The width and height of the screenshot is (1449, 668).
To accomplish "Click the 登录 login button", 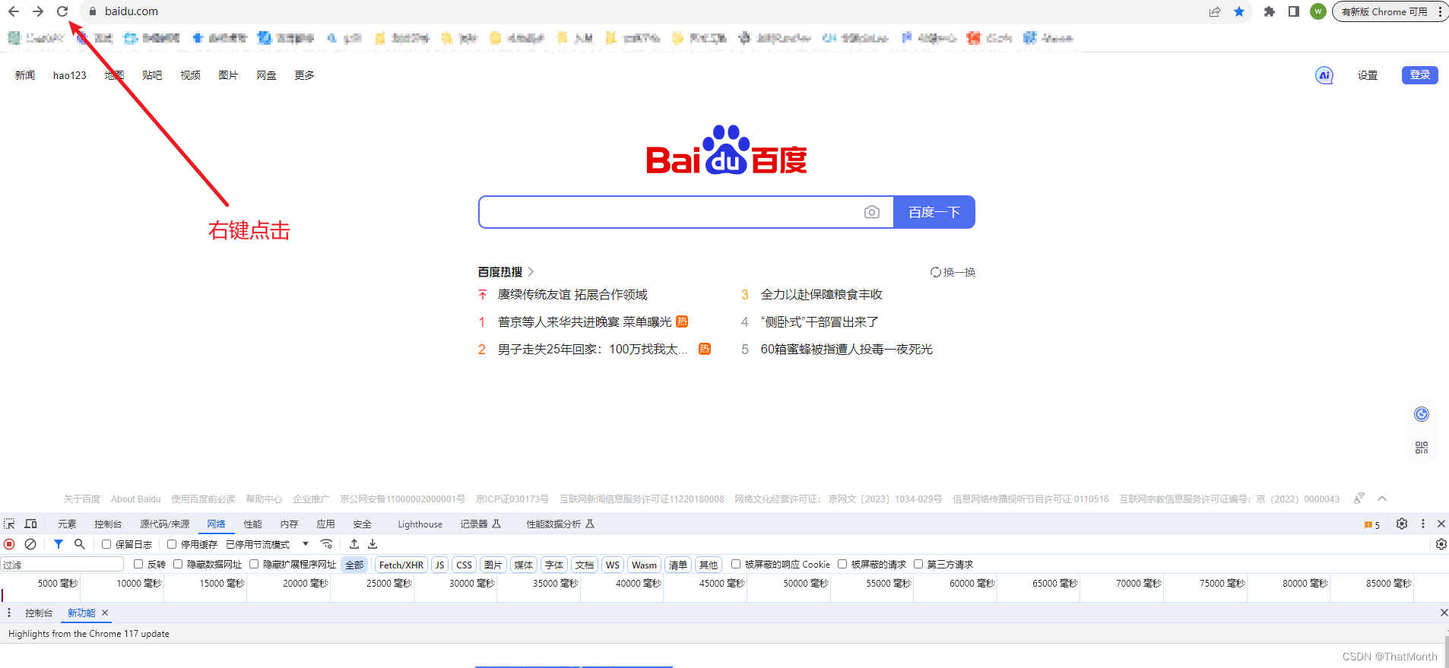I will 1420,74.
